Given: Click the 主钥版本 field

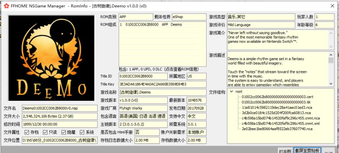Looking at the screenshot, I should (x=143, y=124).
